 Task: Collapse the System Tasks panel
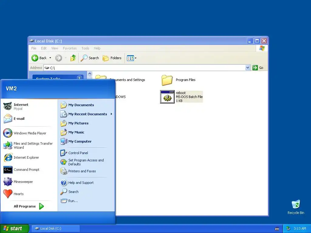79,78
